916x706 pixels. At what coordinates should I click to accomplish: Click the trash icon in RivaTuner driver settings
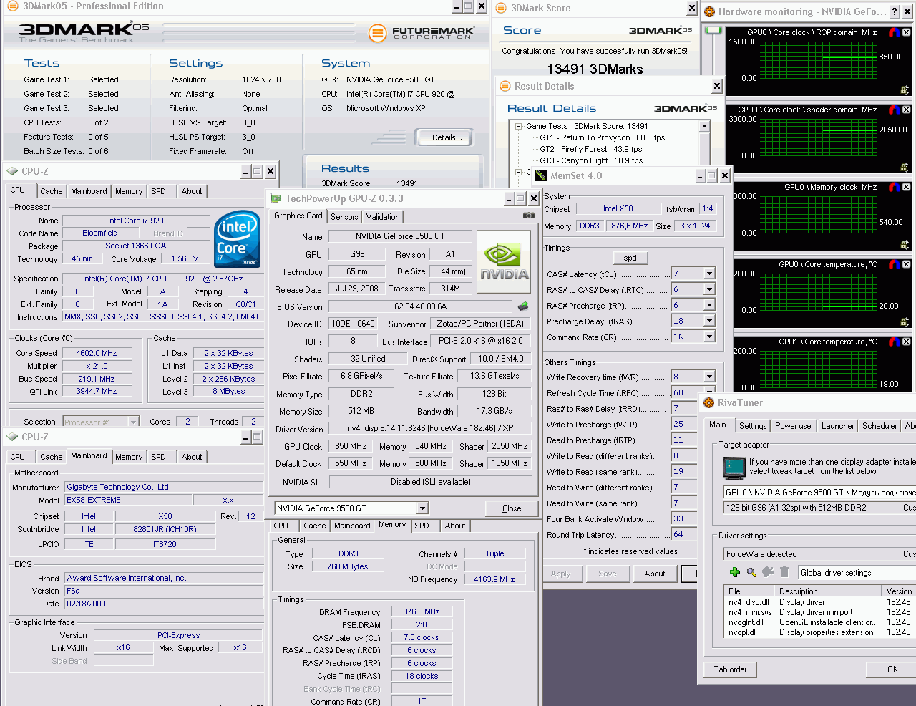point(784,572)
